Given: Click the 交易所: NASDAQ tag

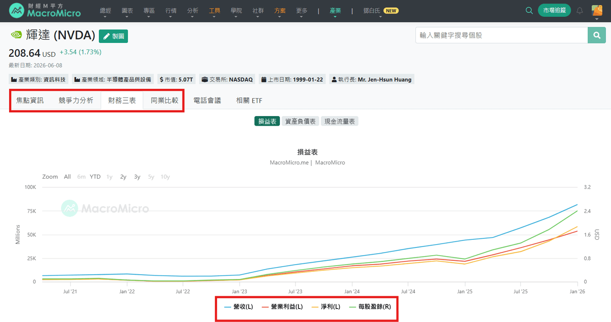Looking at the screenshot, I should coord(228,79).
